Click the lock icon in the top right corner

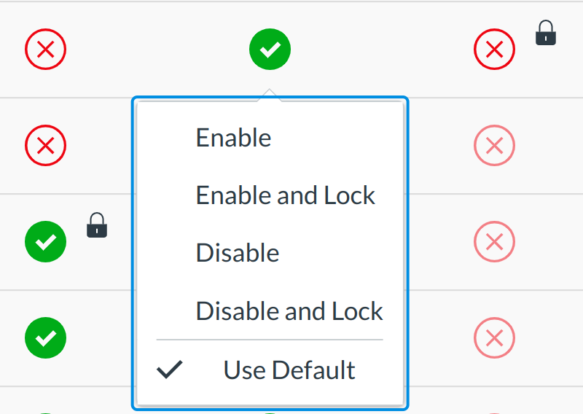click(546, 34)
